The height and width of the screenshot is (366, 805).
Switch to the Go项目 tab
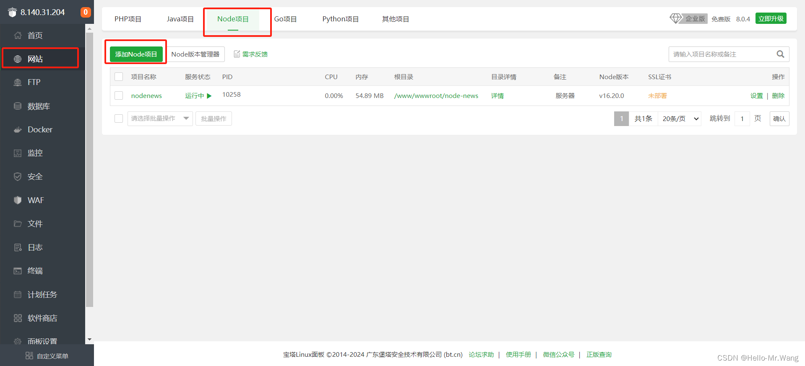tap(286, 19)
